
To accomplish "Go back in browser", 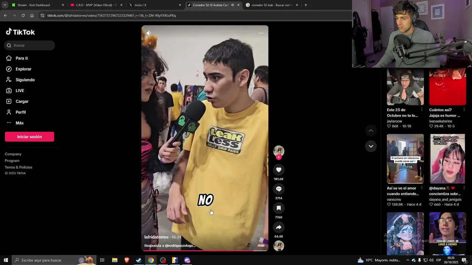I will 5,15.
